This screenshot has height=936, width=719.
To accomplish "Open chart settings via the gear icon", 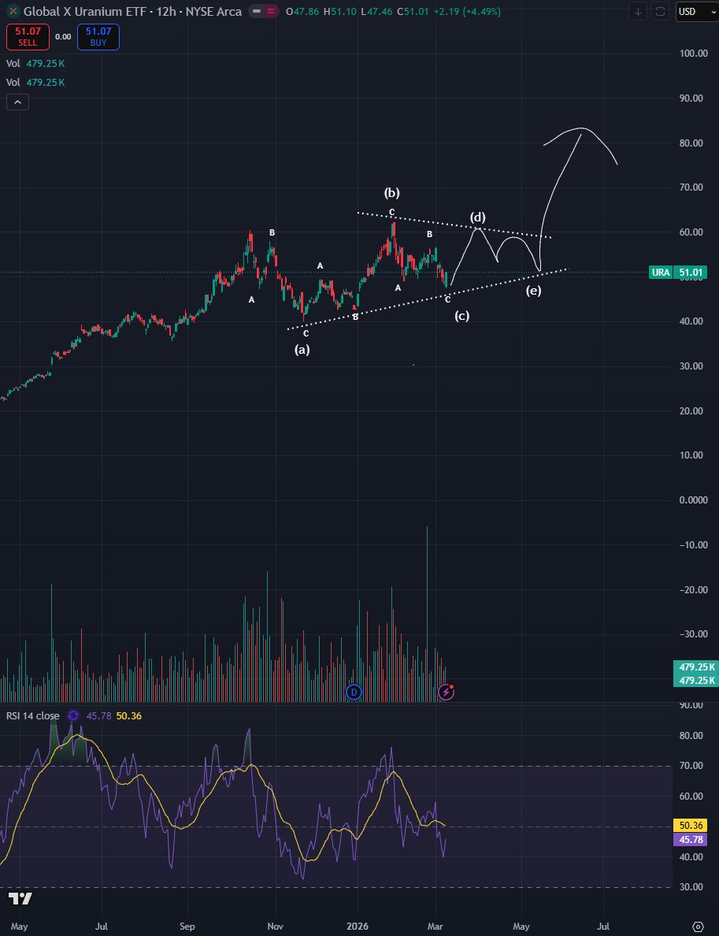I will point(698,927).
